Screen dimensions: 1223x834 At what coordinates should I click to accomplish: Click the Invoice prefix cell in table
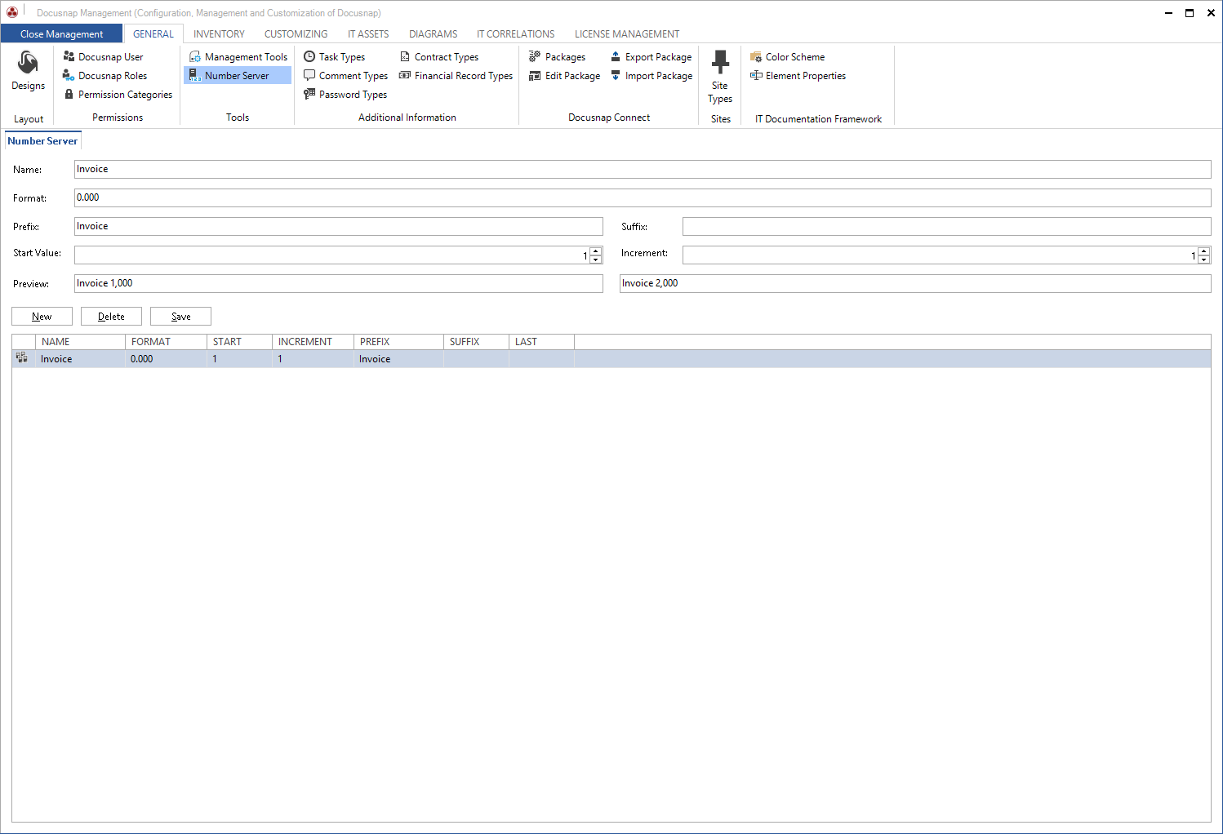click(x=398, y=358)
